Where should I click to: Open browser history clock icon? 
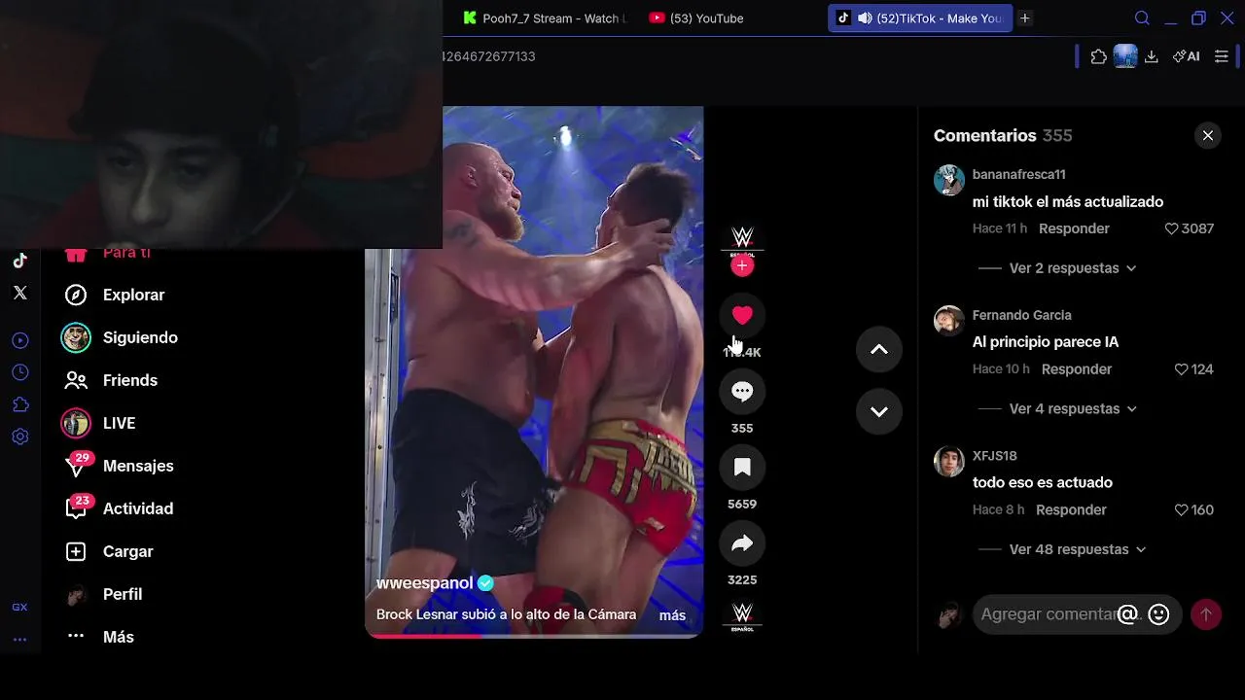[19, 372]
